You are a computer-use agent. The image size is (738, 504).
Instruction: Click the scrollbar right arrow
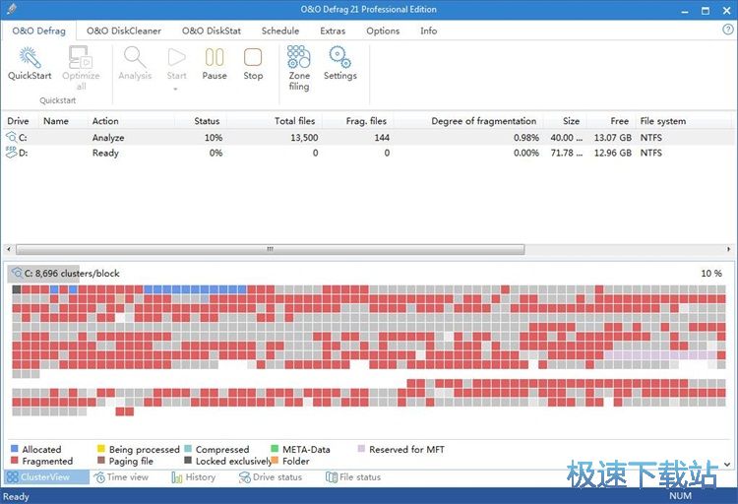click(x=728, y=249)
